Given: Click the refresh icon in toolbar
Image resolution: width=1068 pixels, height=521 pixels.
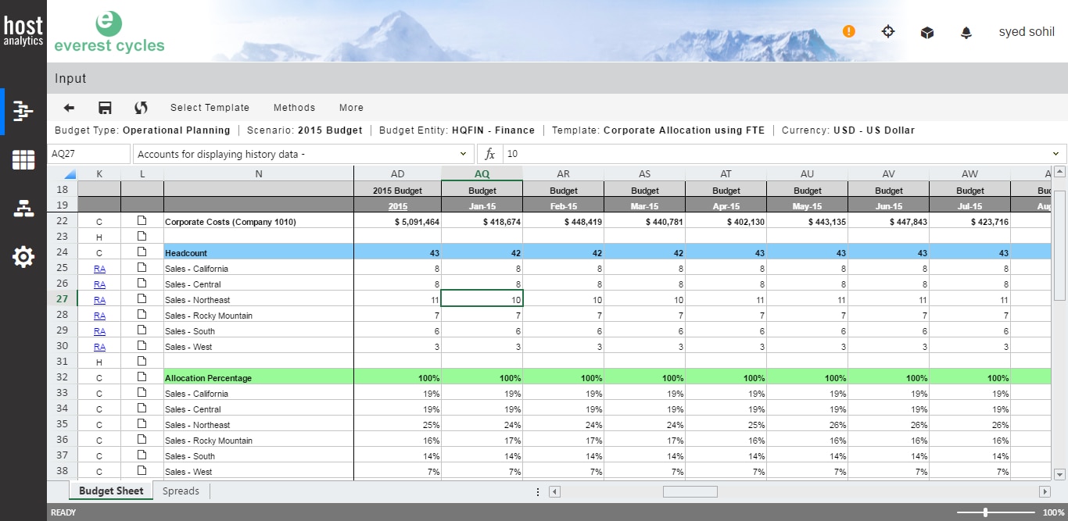Looking at the screenshot, I should pyautogui.click(x=141, y=108).
